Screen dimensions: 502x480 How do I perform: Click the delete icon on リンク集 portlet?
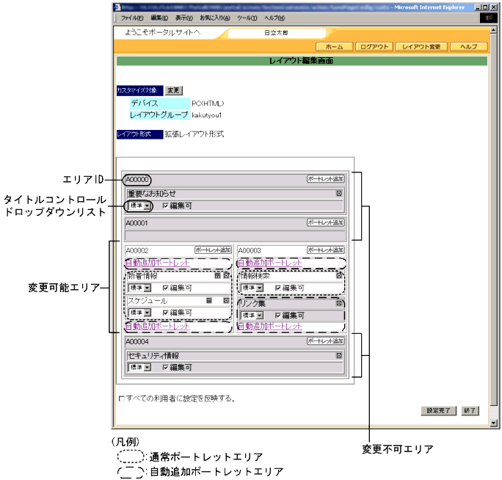tap(339, 303)
